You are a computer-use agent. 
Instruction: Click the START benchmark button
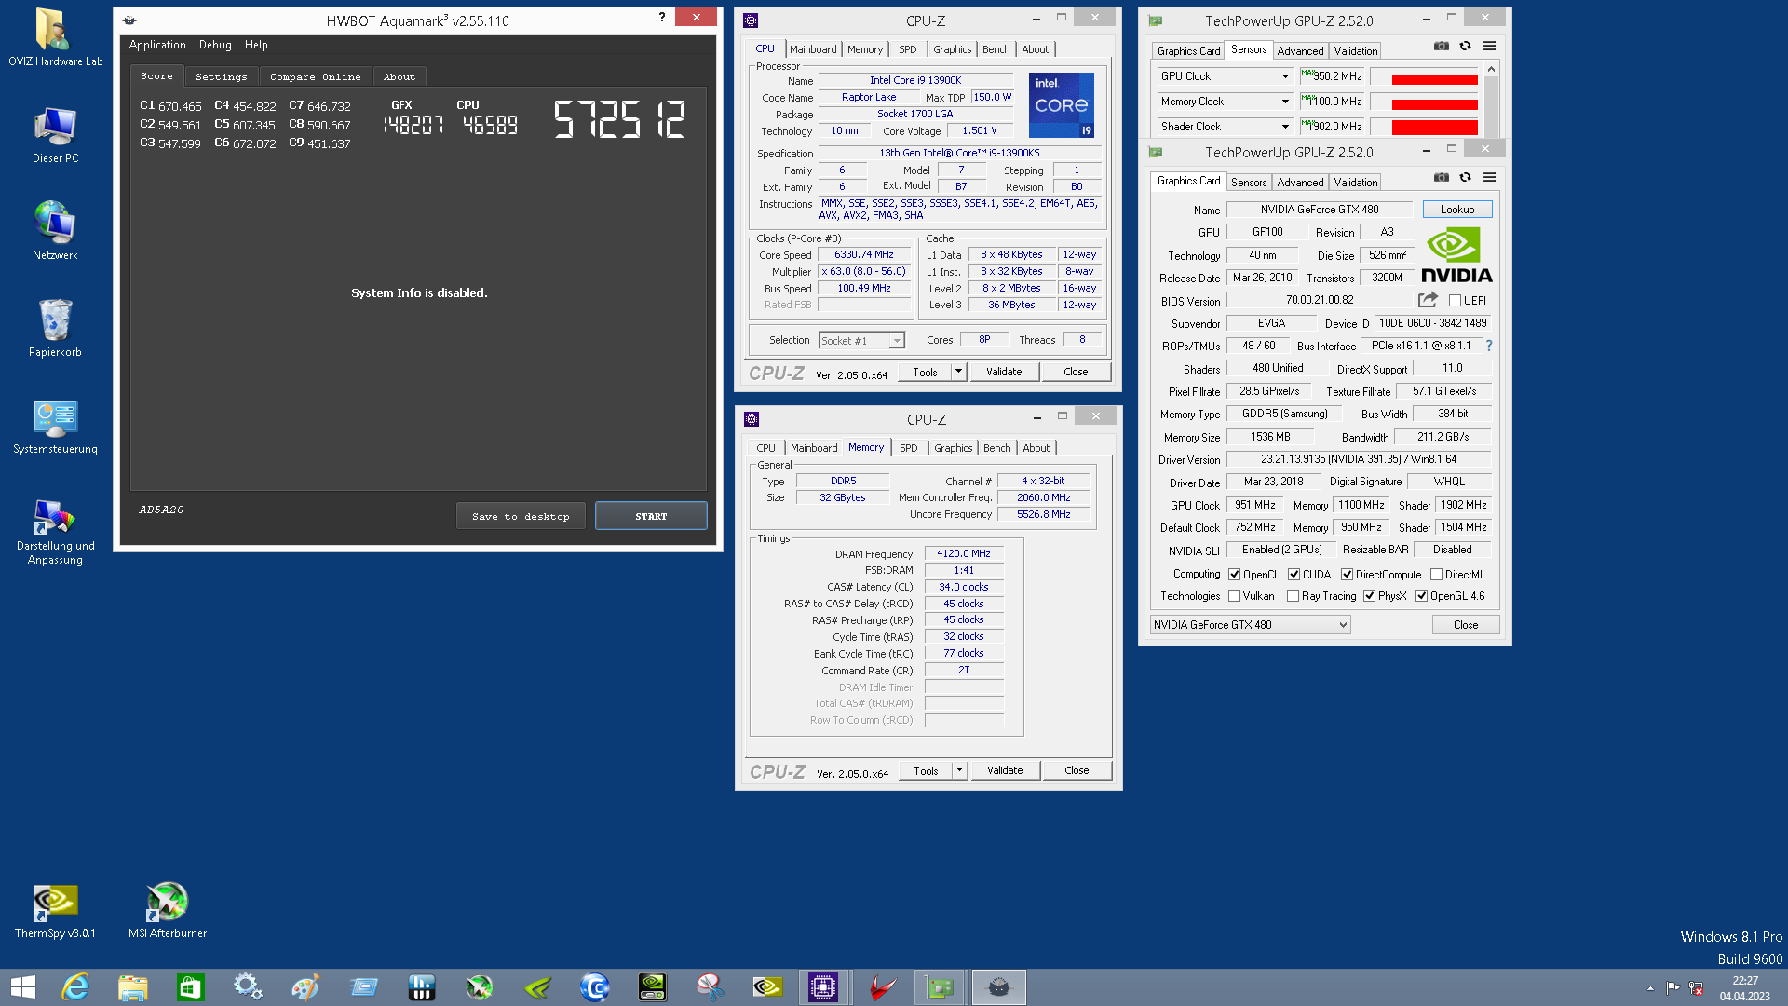tap(651, 516)
